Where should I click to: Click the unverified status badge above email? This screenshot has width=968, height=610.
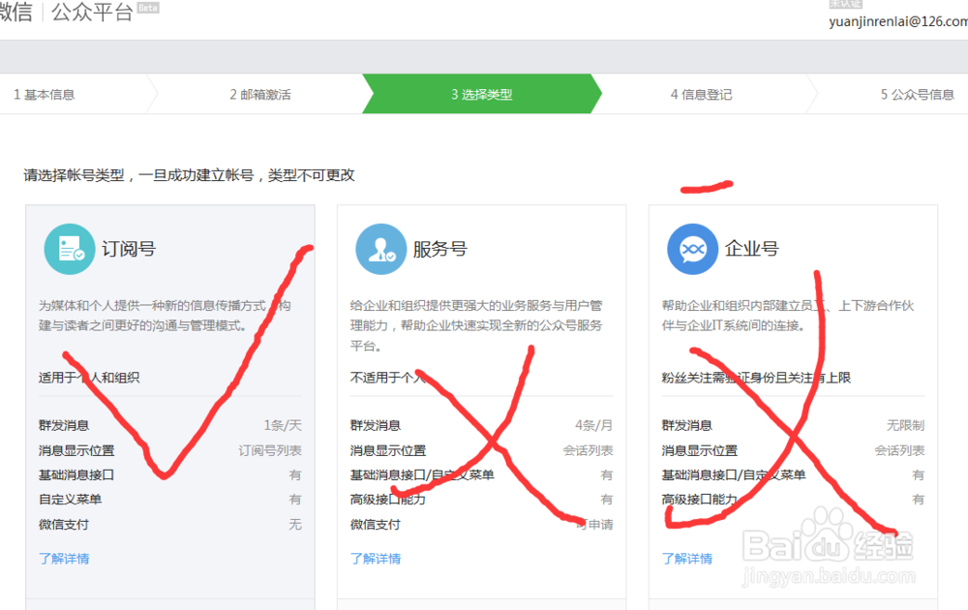pos(845,4)
